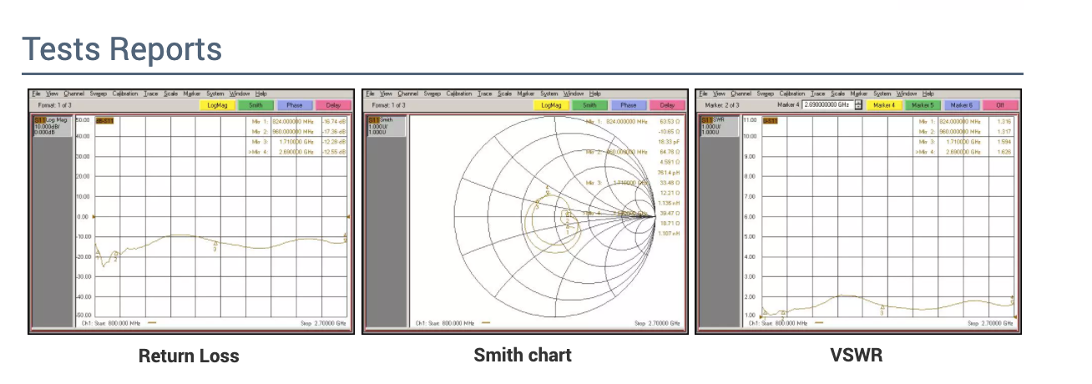Image resolution: width=1092 pixels, height=384 pixels.
Task: Click the Marker 4 frequency input field
Action: point(826,105)
